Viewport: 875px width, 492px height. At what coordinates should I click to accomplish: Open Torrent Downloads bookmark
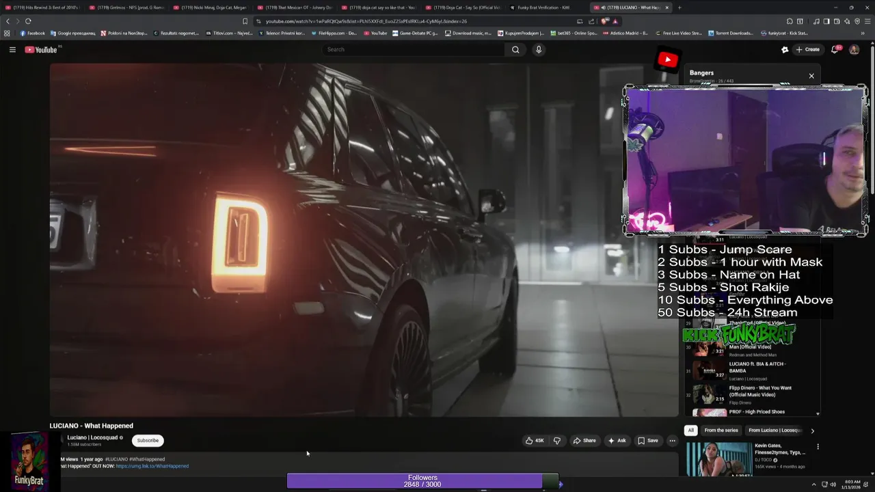[731, 33]
